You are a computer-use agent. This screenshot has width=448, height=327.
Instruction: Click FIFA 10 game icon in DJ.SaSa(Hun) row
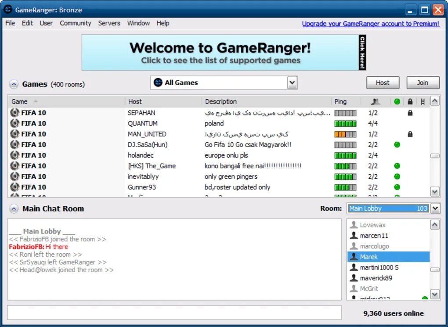(x=14, y=144)
